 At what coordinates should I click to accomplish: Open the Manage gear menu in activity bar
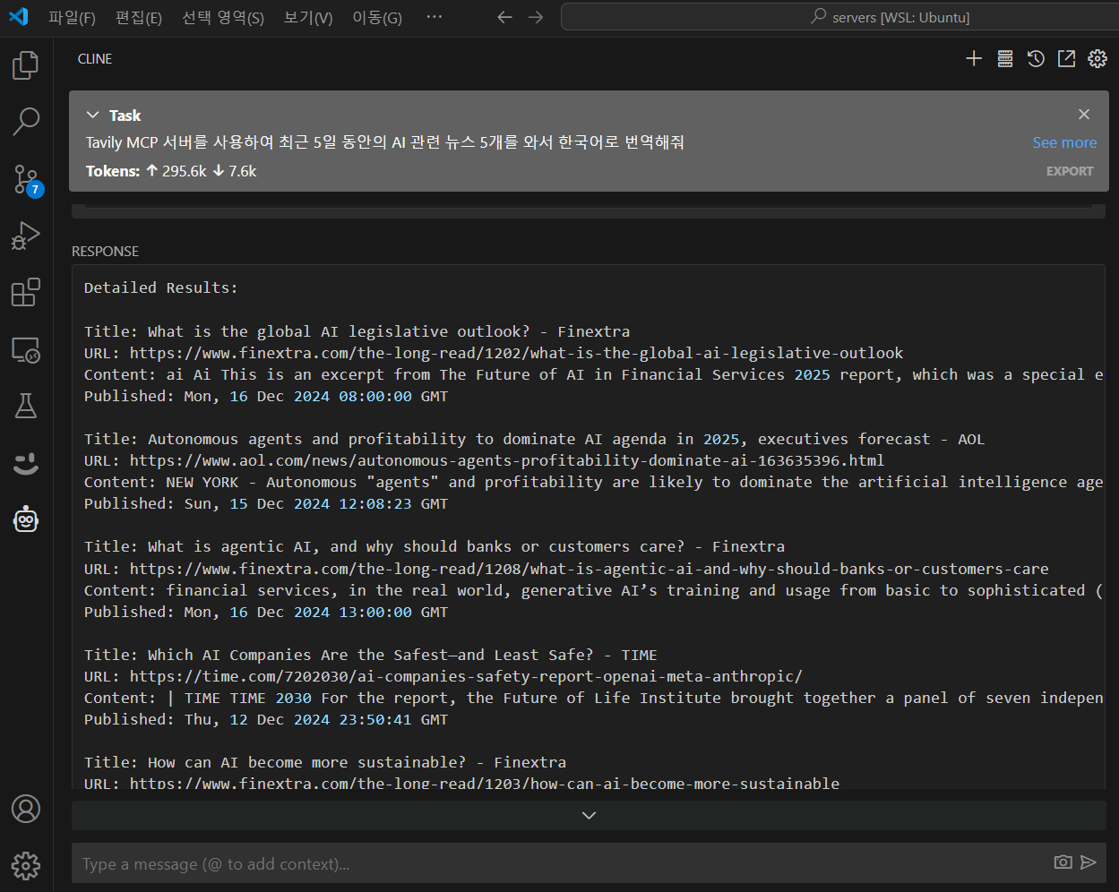click(26, 865)
